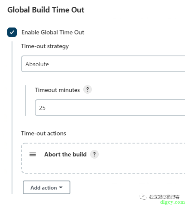Click the Add action button
This screenshot has width=185, height=205.
(46, 187)
